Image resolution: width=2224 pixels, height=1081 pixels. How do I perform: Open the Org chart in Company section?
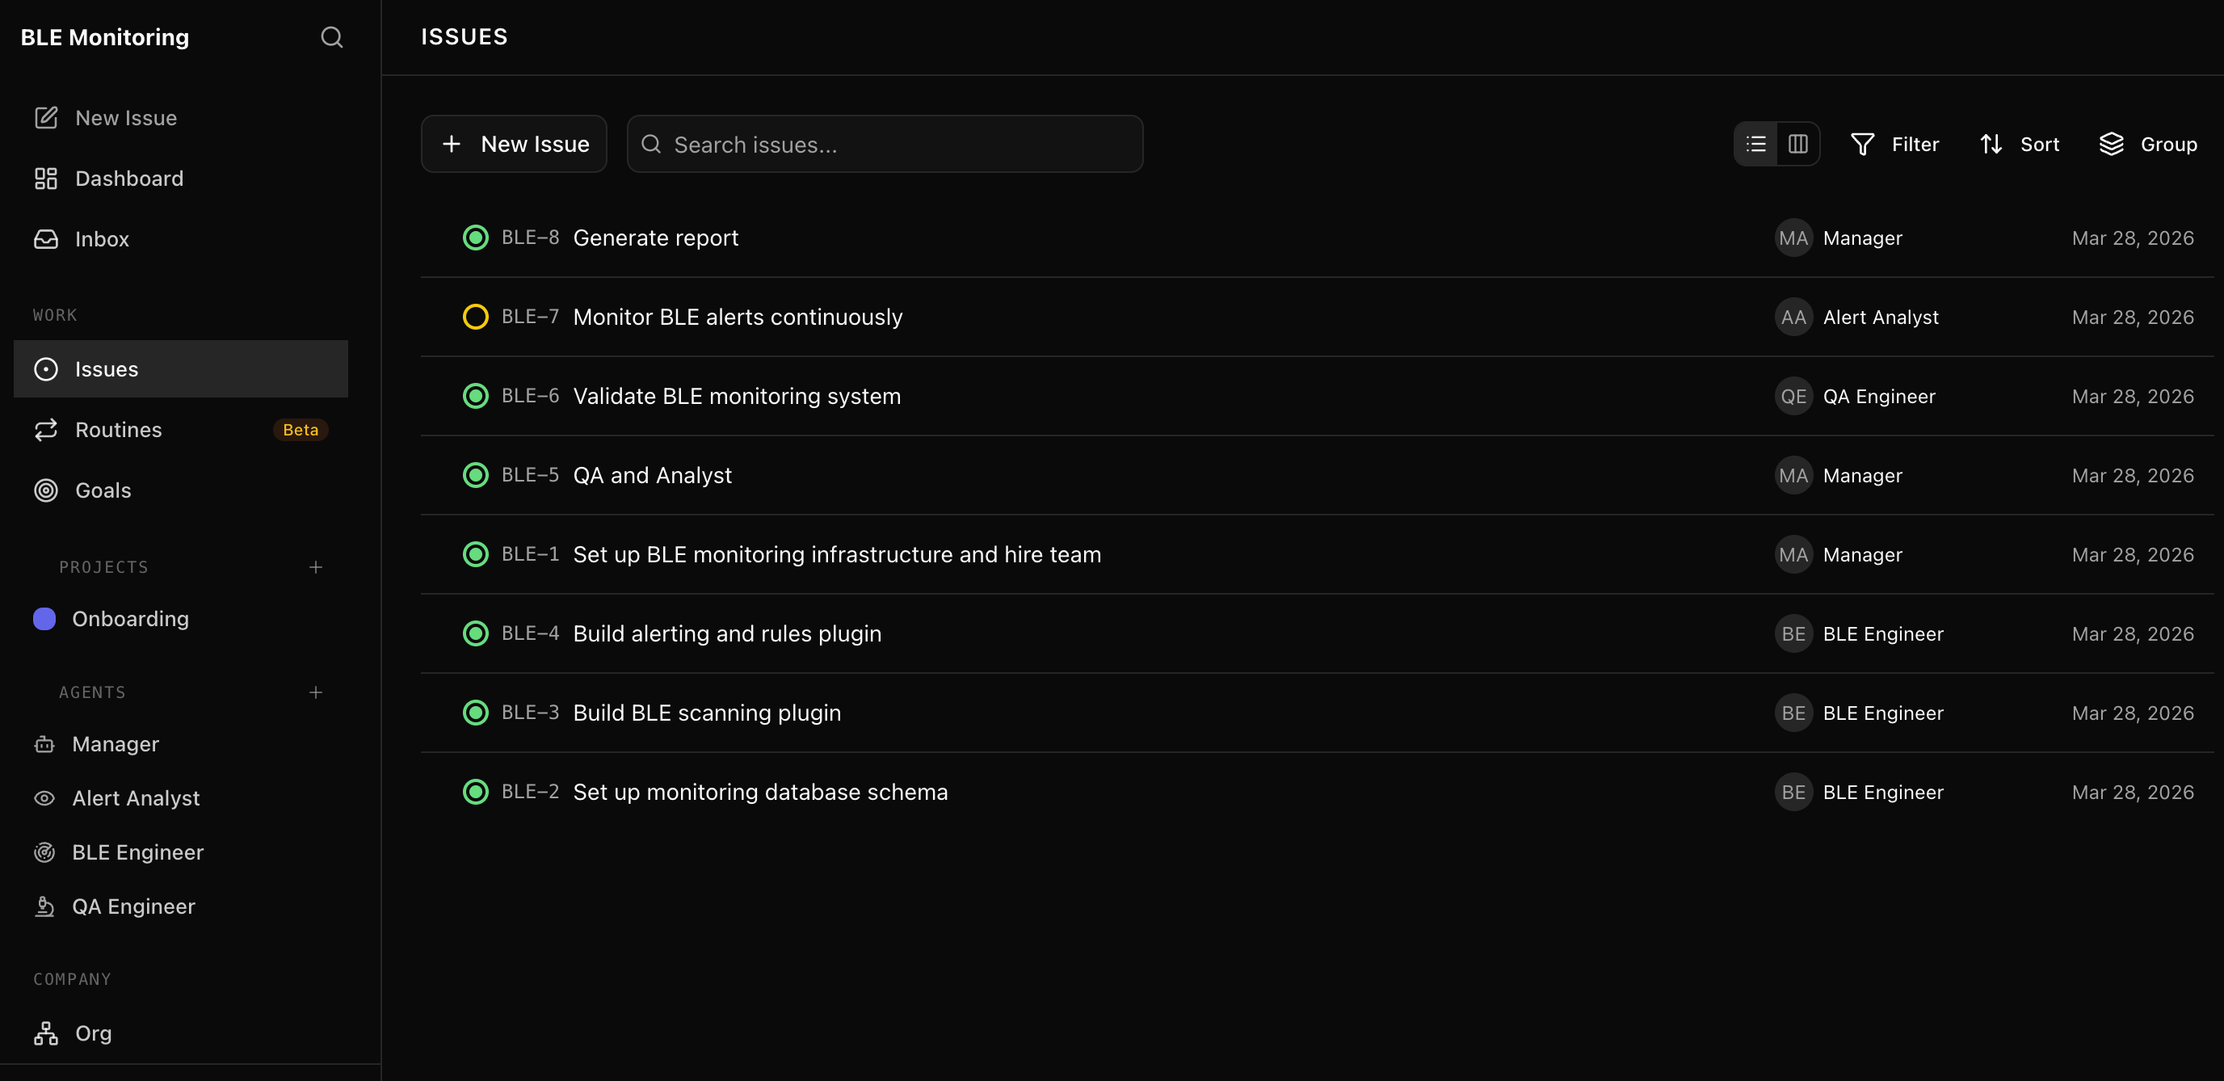[93, 1033]
